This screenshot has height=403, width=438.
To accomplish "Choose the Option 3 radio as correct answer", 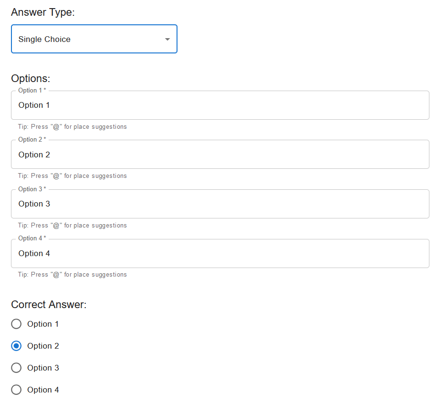I will (16, 368).
